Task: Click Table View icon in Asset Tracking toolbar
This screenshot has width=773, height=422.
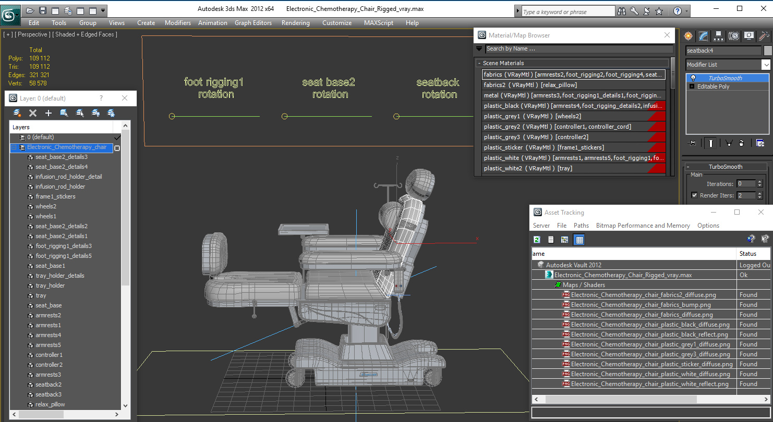Action: [579, 240]
